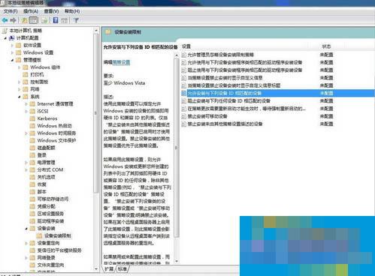The image size is (375, 276).
Task: Click policy icon of 禁止安装未由其他策略设置描述的设备
Action: click(x=184, y=124)
